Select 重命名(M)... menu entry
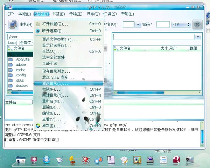Viewport: 210px width, 168px height. 69,101
